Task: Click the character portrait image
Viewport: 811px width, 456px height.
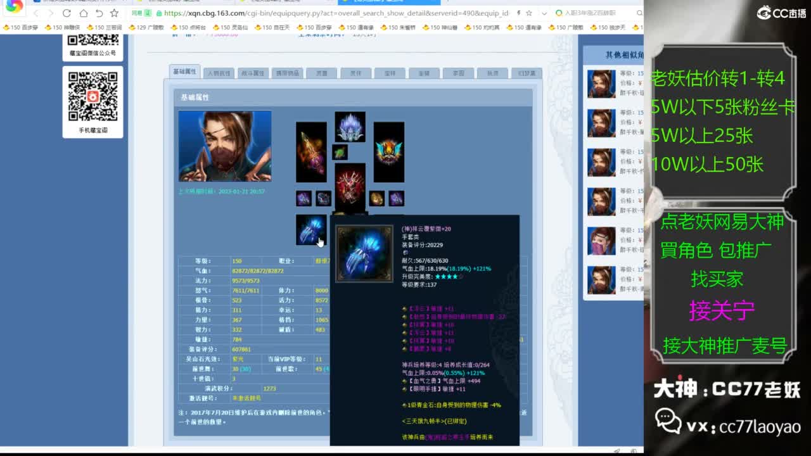Action: (x=225, y=146)
